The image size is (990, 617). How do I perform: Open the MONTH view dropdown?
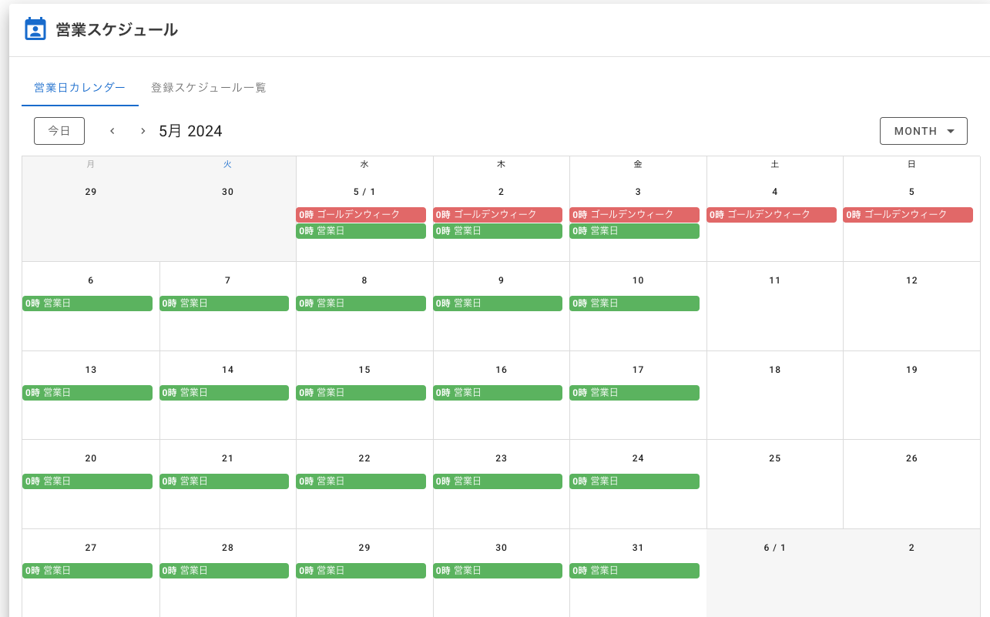pyautogui.click(x=923, y=131)
